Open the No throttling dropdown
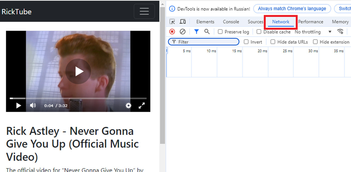The image size is (351, 172). [x=313, y=32]
